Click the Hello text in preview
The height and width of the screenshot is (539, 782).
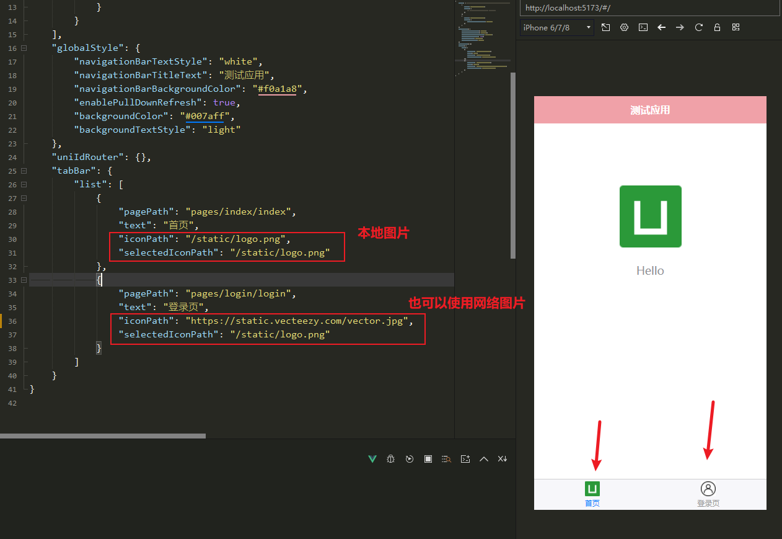pyautogui.click(x=650, y=270)
